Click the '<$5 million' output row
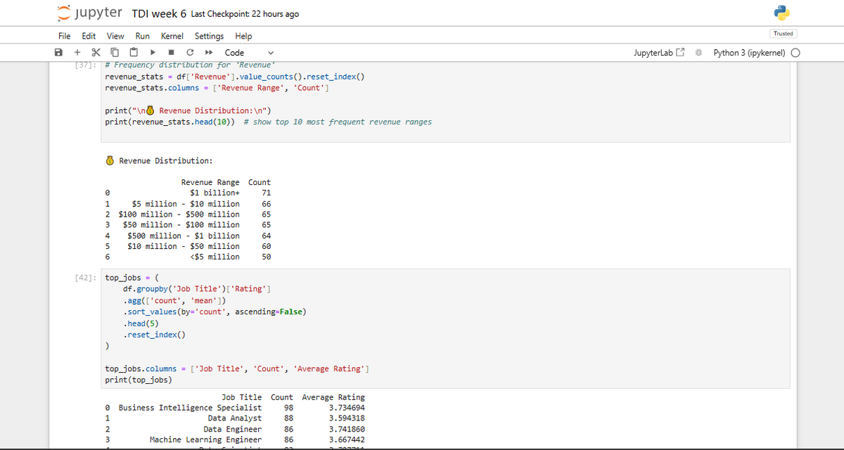The height and width of the screenshot is (450, 844). click(188, 257)
